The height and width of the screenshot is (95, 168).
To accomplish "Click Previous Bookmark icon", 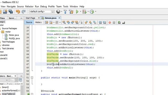I will (86, 22).
